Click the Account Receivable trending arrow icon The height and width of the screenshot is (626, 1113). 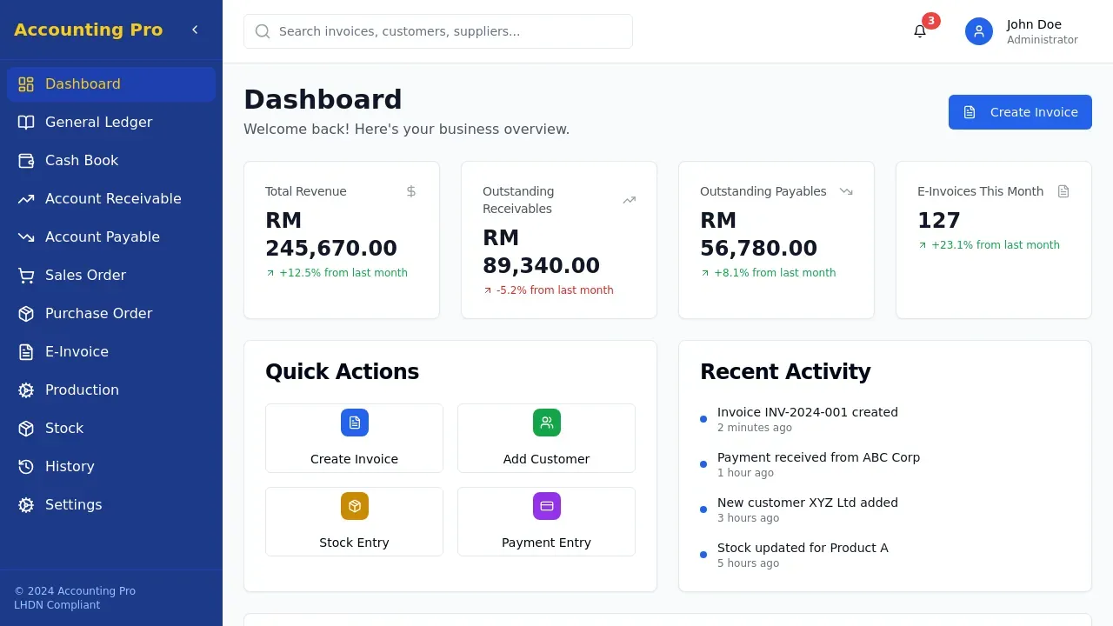(x=25, y=198)
